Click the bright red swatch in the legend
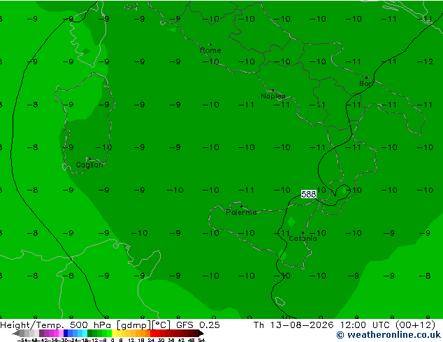 point(152,333)
